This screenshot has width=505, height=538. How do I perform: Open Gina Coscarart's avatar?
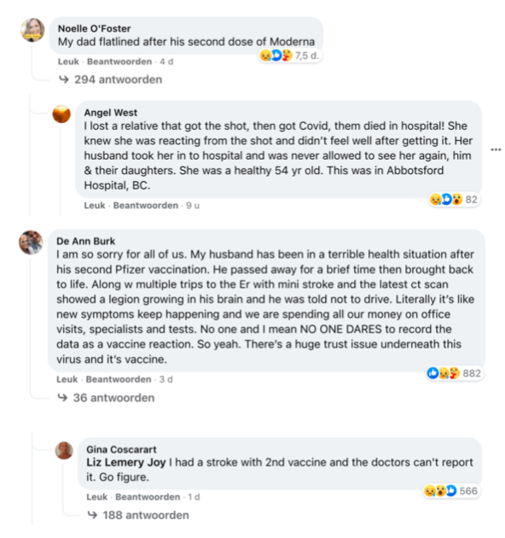pos(64,450)
